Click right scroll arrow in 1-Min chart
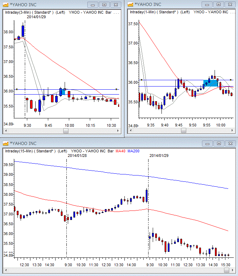238x276 pixels. click(232, 130)
